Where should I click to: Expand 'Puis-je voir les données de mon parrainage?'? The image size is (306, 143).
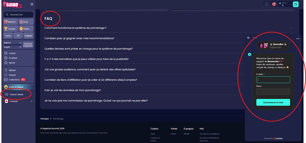(72, 90)
